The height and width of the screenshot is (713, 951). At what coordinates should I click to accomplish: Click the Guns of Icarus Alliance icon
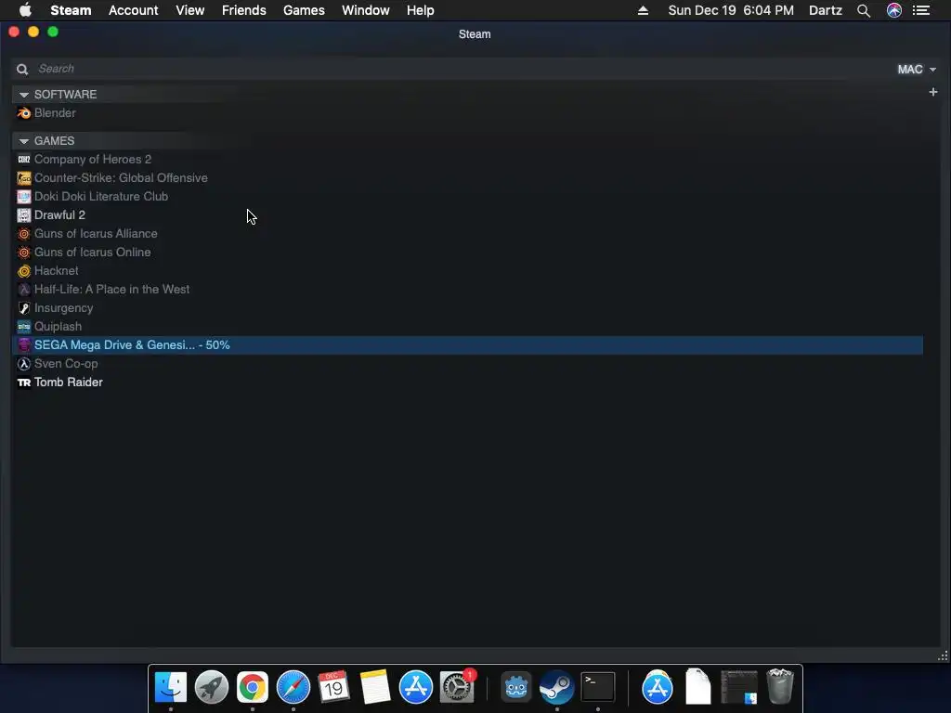coord(23,233)
